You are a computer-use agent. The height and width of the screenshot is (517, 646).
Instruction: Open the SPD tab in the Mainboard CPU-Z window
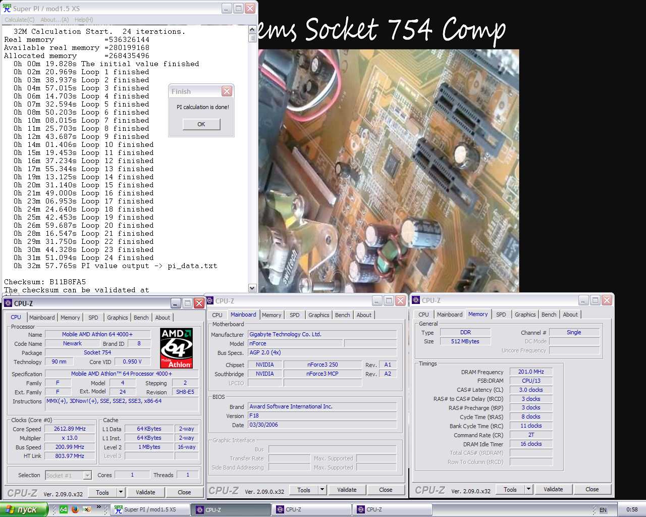[x=295, y=315]
